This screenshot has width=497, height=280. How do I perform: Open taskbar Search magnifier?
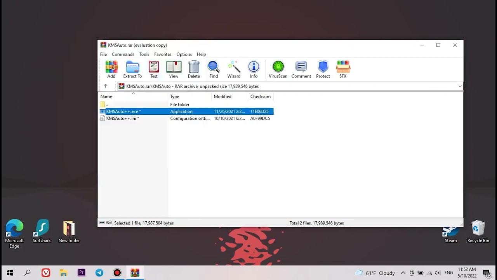(28, 273)
